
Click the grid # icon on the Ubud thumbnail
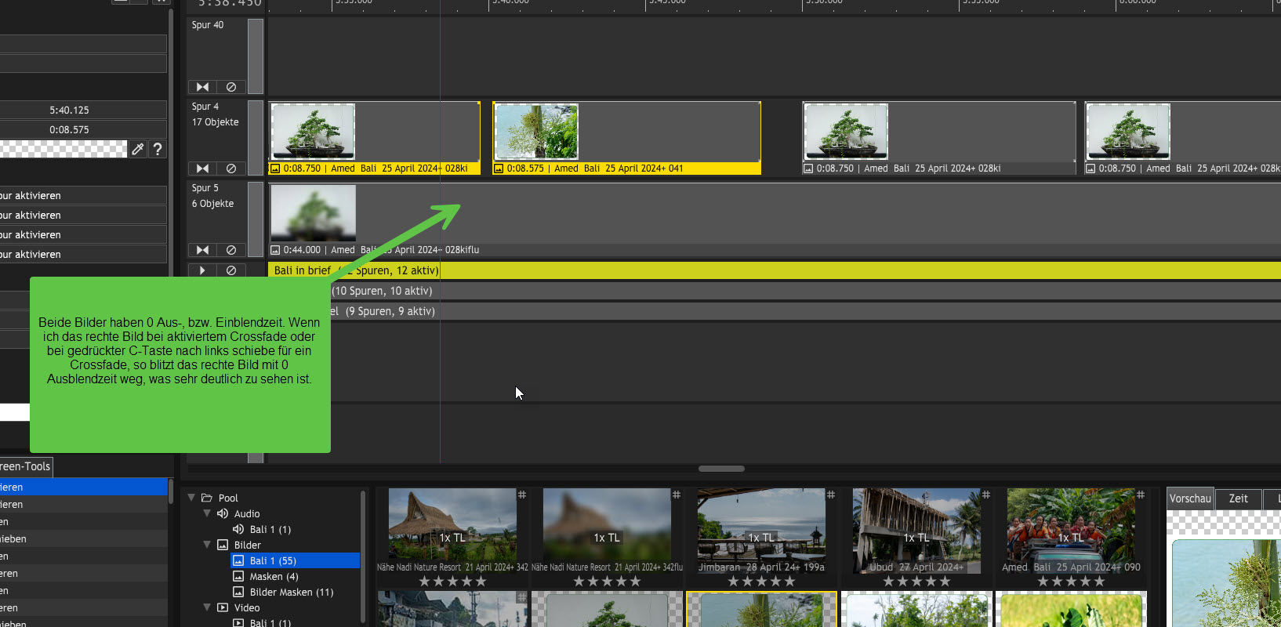click(986, 495)
